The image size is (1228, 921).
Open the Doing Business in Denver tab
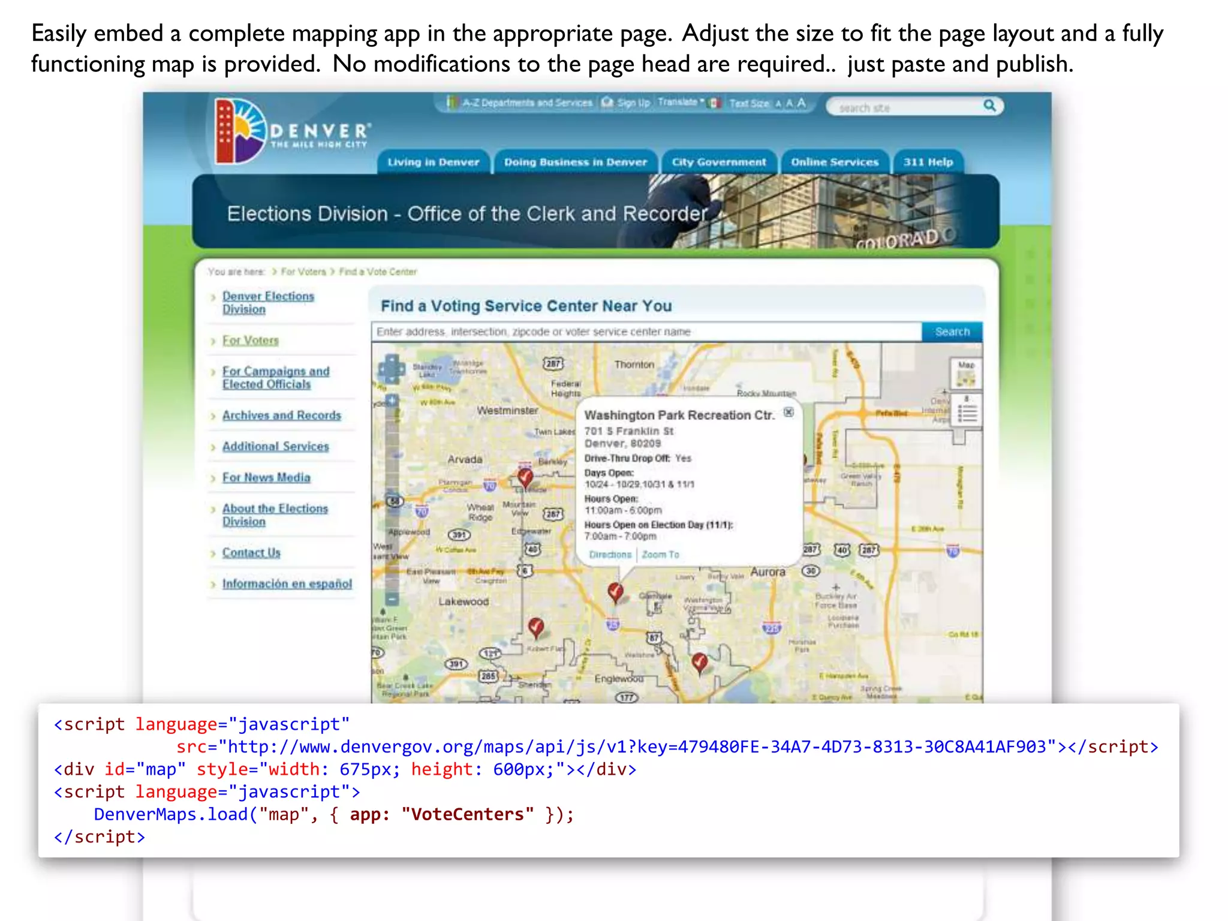[576, 162]
